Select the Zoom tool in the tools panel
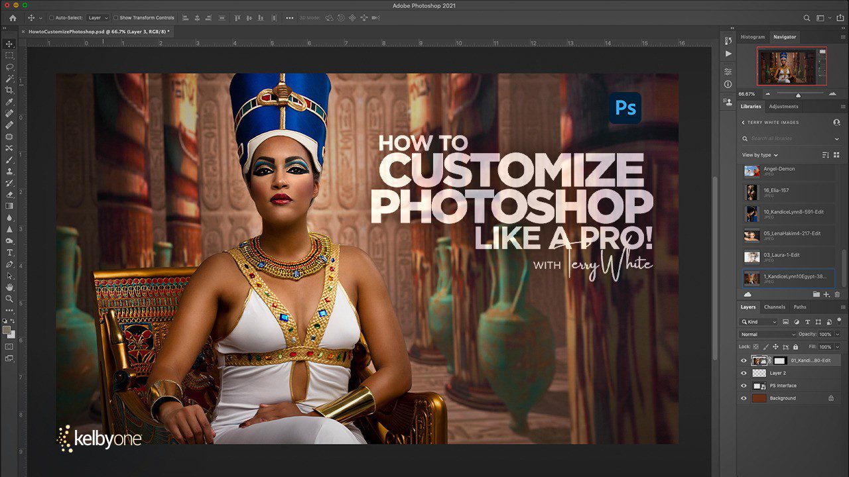 click(x=9, y=299)
